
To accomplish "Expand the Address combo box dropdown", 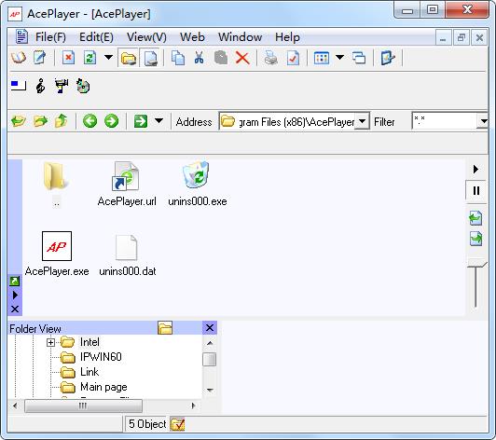I will pos(362,121).
